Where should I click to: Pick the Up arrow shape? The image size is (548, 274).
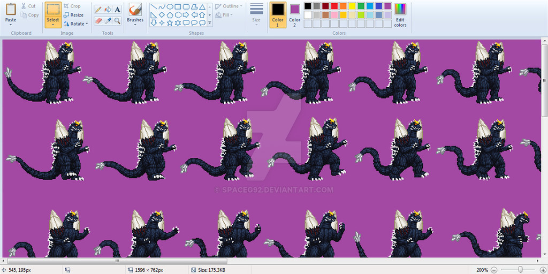coord(202,14)
